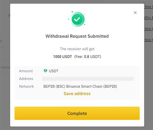Open the Why link in the background
Image resolution: width=153 pixels, height=130 pixels.
pos(148,18)
